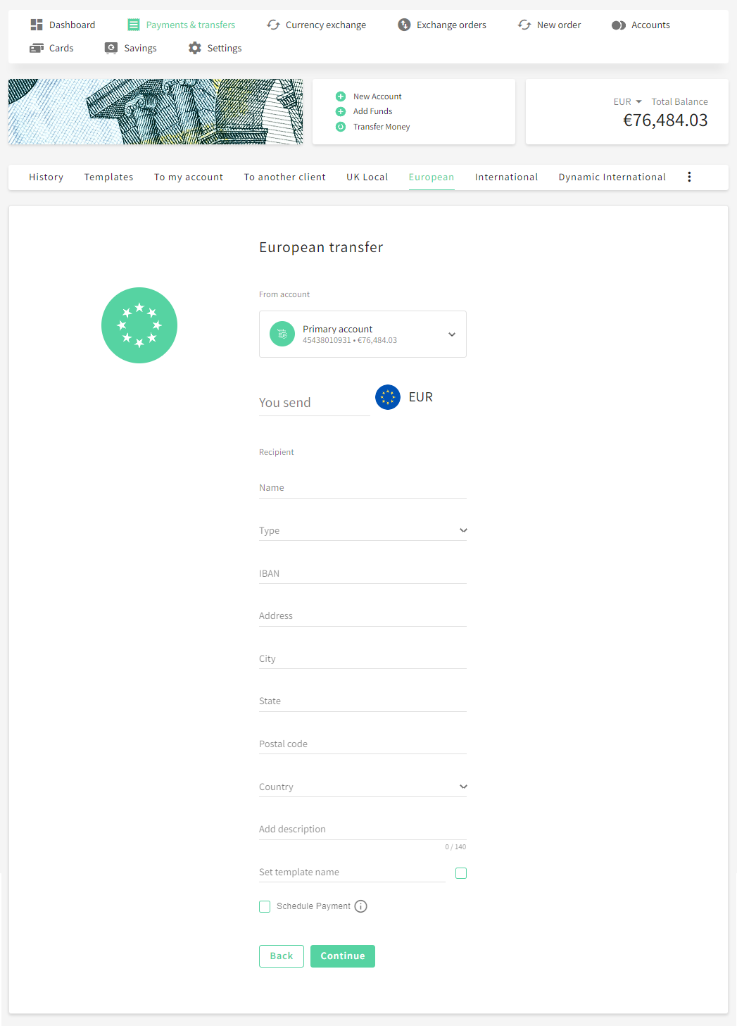Enable the Schedule Payment checkbox
Viewport: 737px width, 1026px height.
265,906
